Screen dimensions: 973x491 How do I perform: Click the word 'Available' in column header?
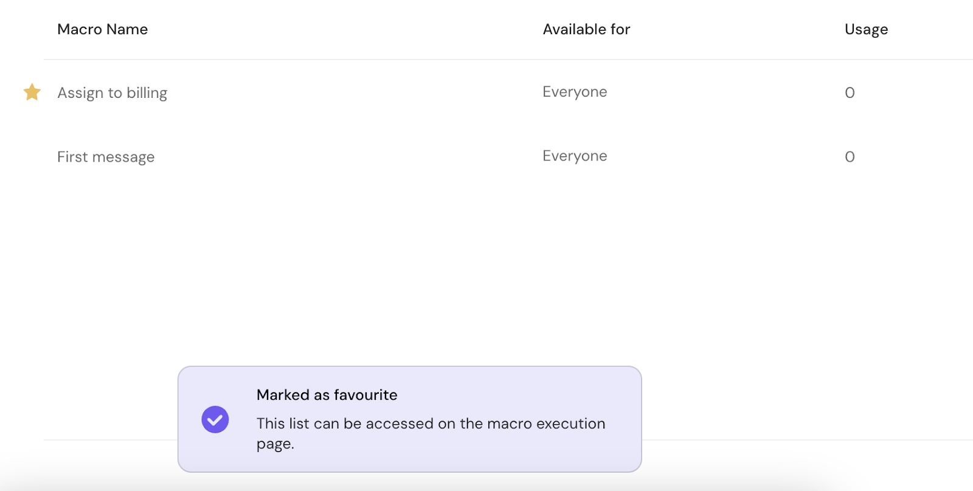click(573, 29)
